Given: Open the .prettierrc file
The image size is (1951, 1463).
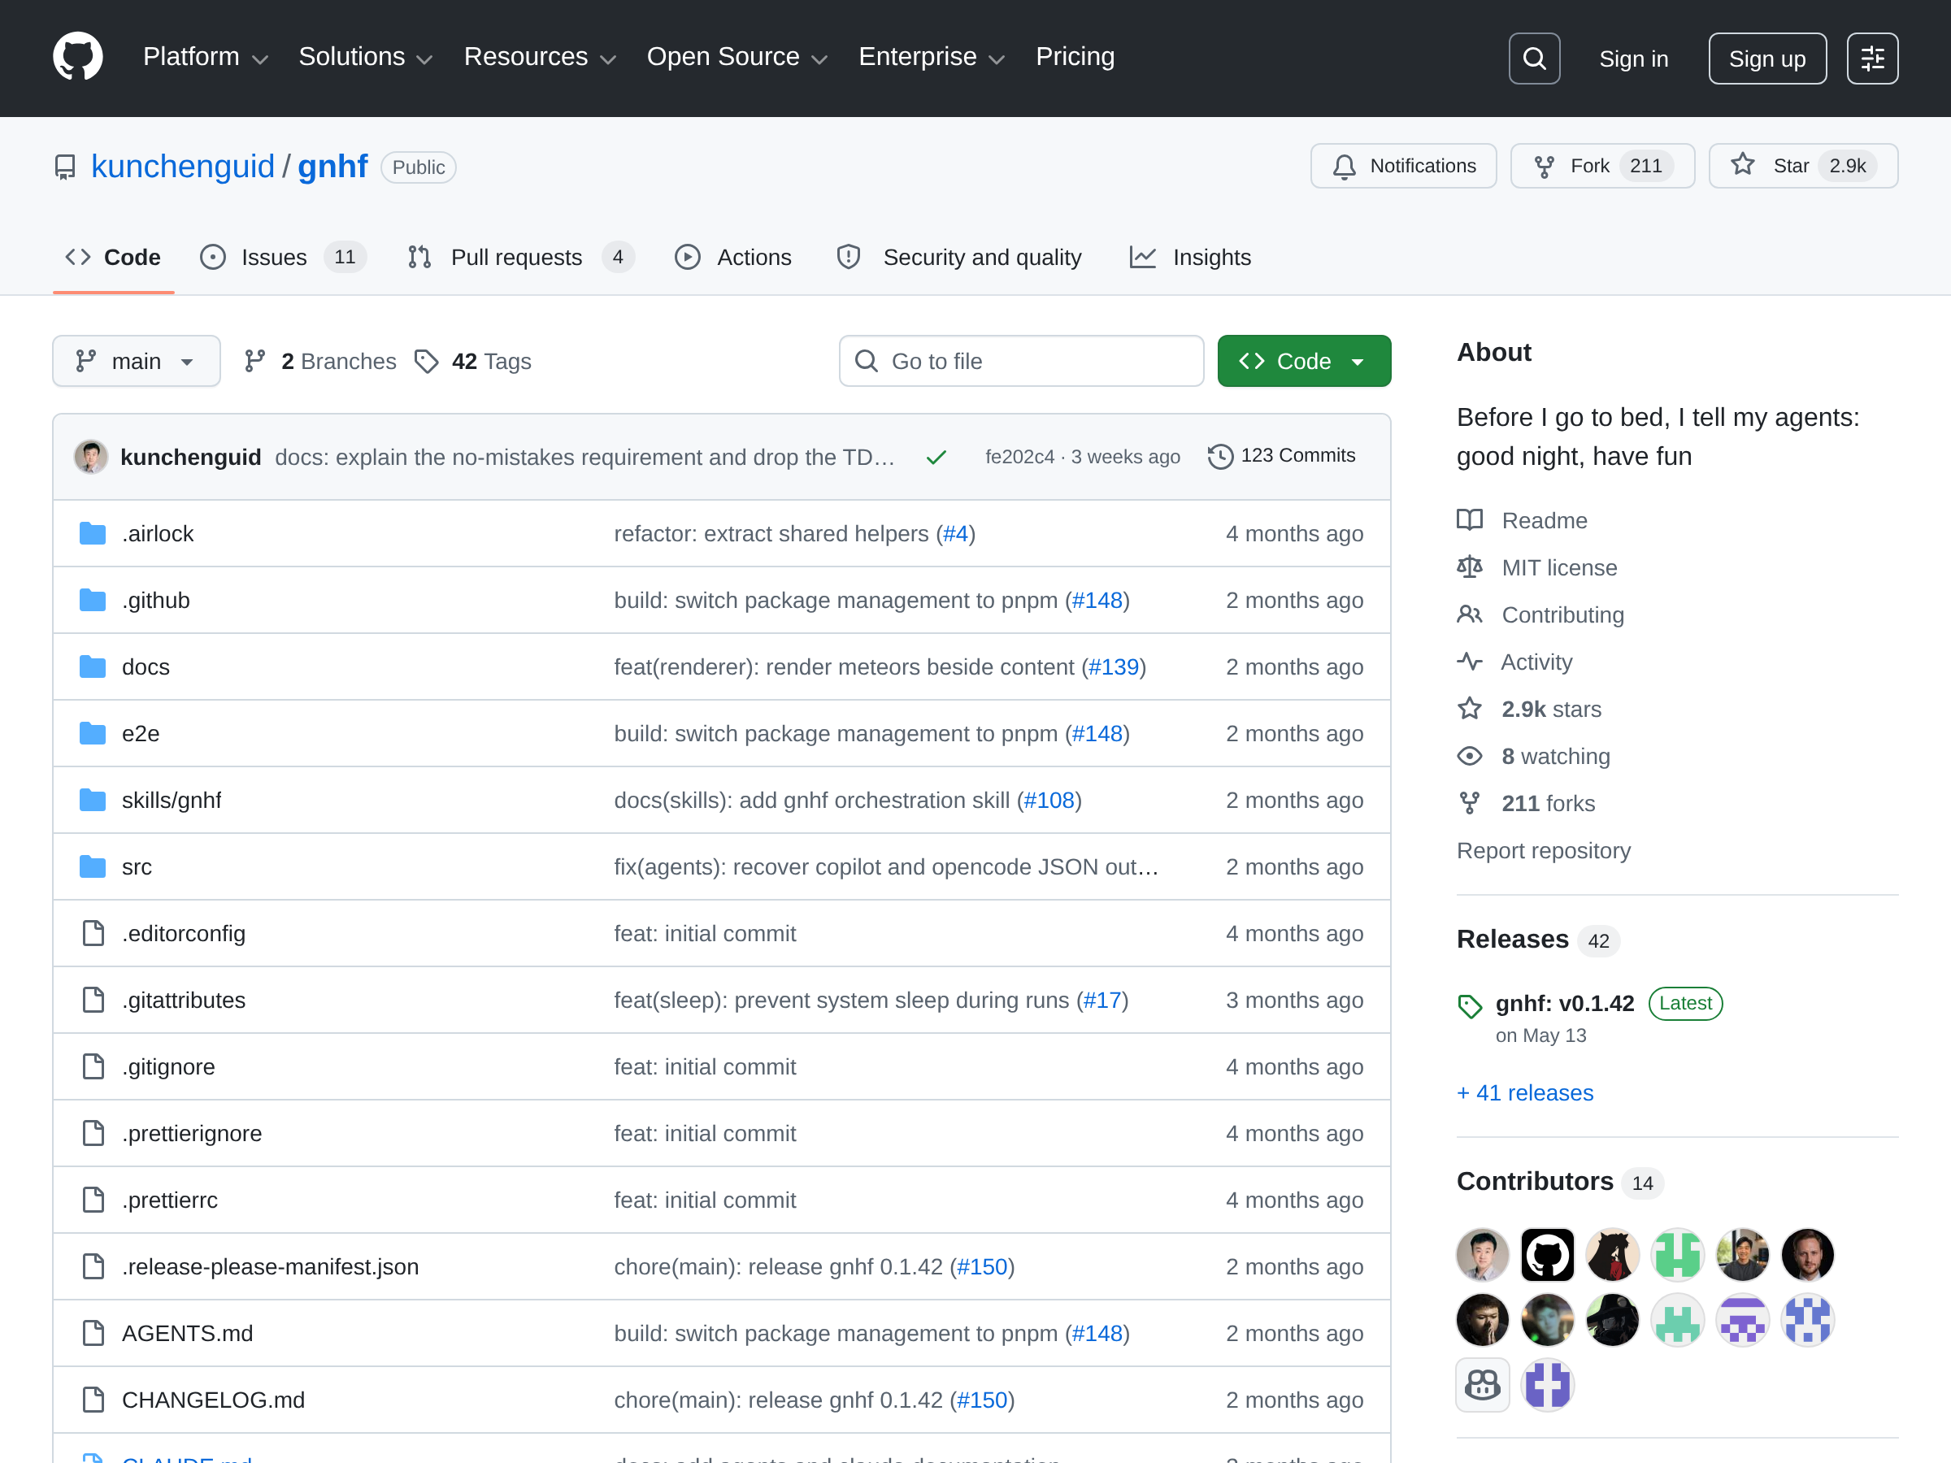Looking at the screenshot, I should pos(169,1200).
